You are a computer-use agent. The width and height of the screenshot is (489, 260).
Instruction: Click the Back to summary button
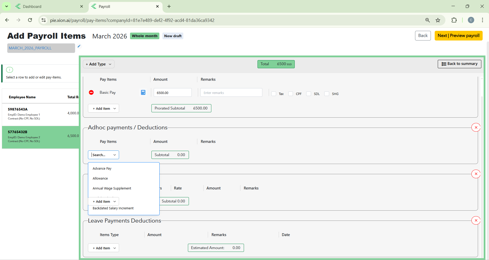click(459, 64)
